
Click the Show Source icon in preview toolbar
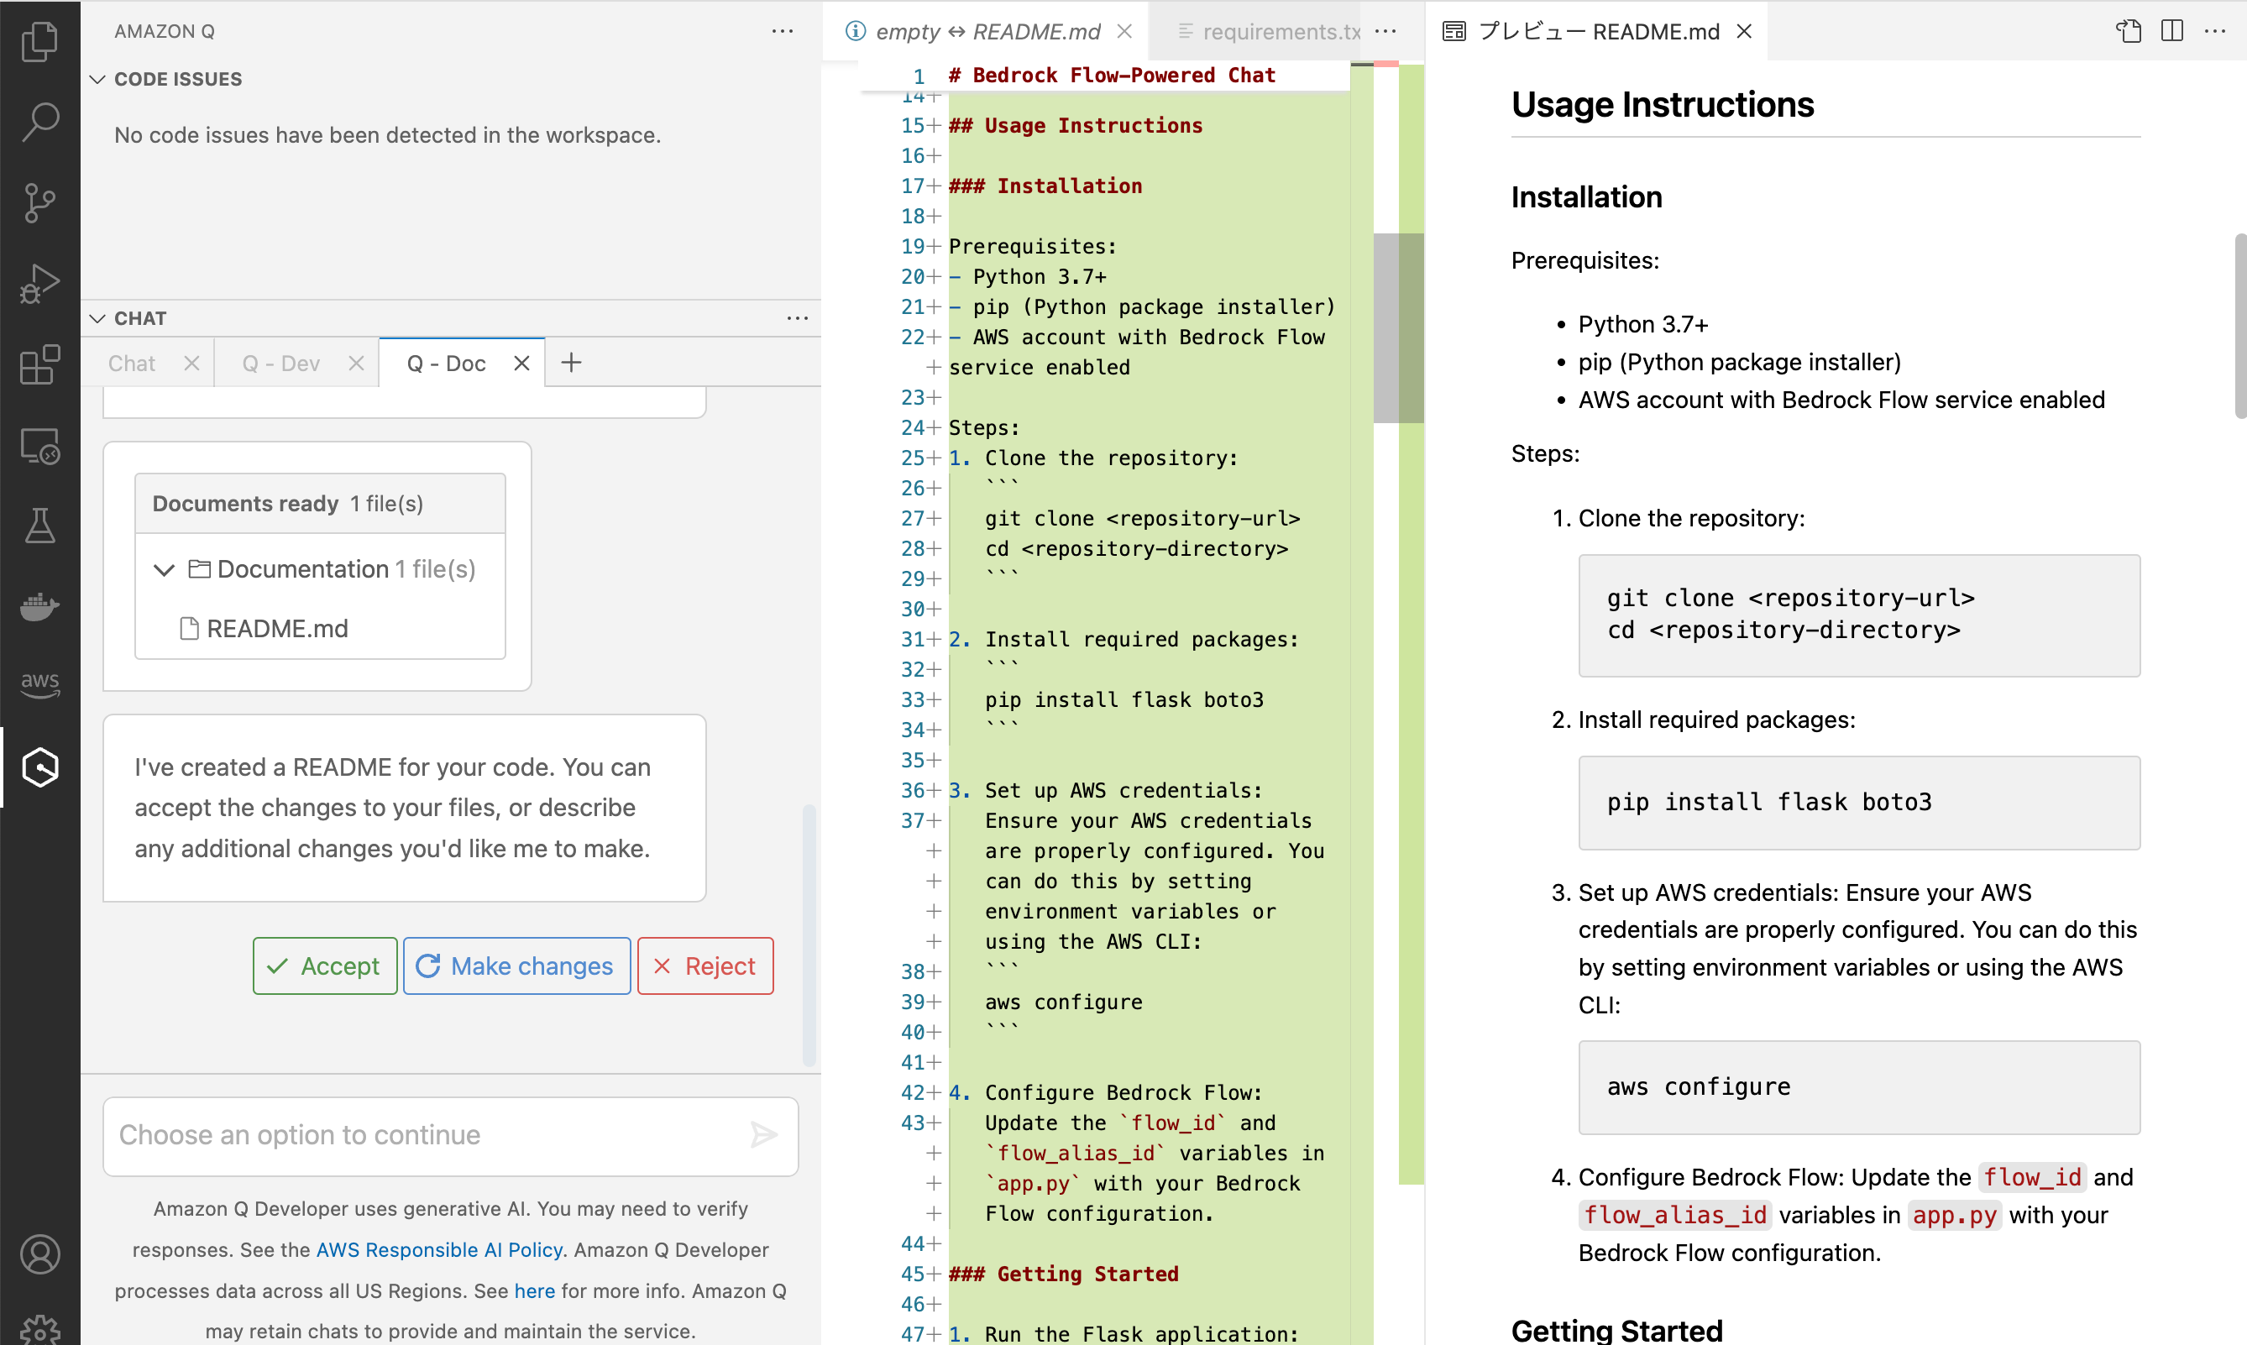click(2129, 31)
